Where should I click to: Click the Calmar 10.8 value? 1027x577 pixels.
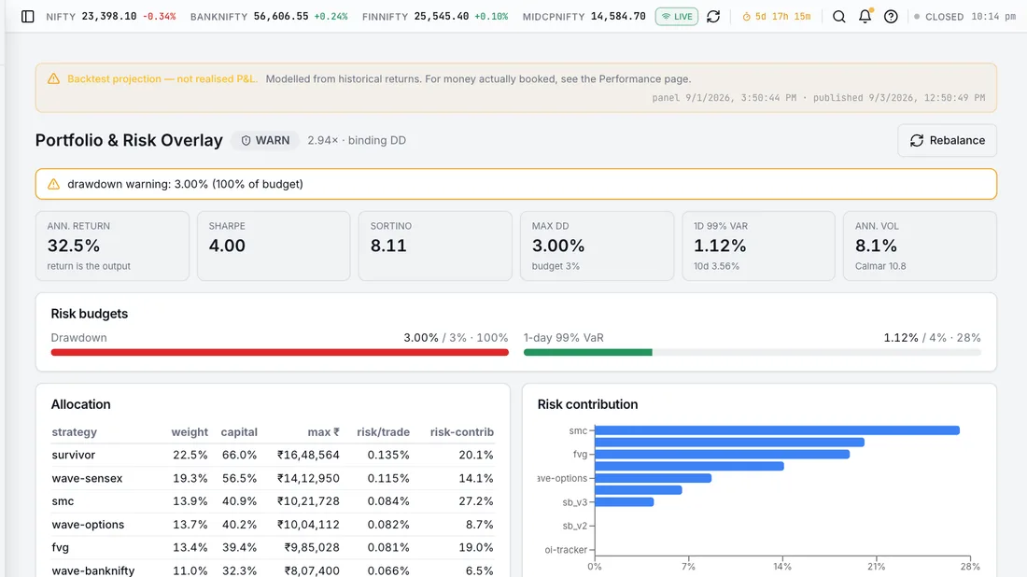[880, 266]
